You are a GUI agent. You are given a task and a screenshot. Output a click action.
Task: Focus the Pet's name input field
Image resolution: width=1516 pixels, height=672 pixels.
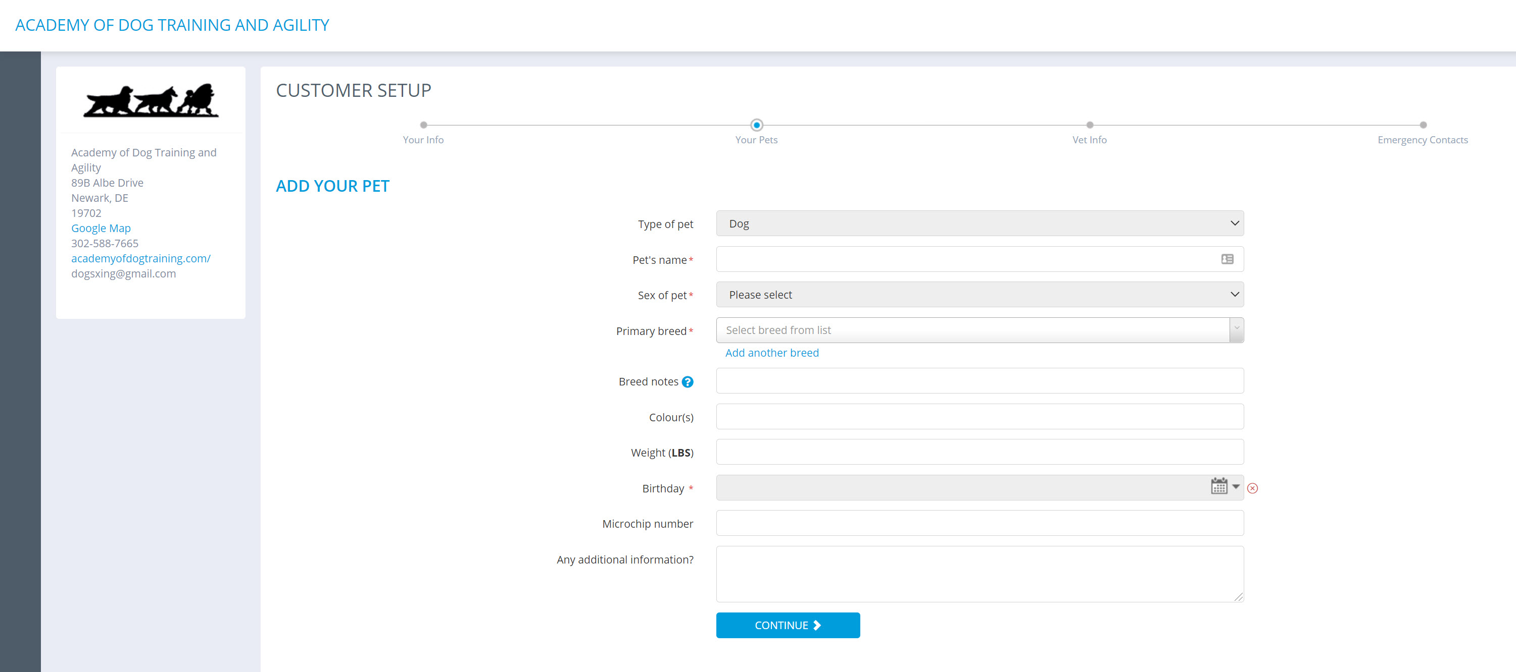980,259
